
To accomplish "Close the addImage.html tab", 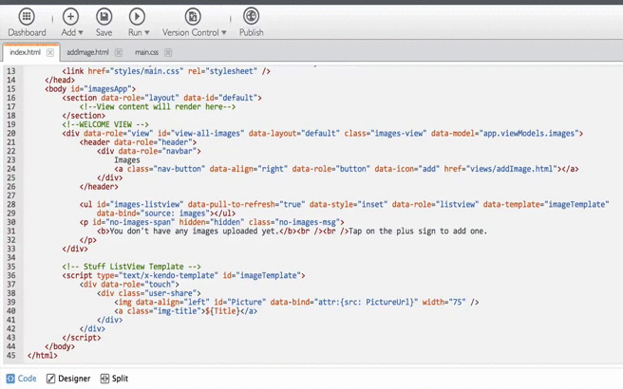I will click(x=119, y=52).
